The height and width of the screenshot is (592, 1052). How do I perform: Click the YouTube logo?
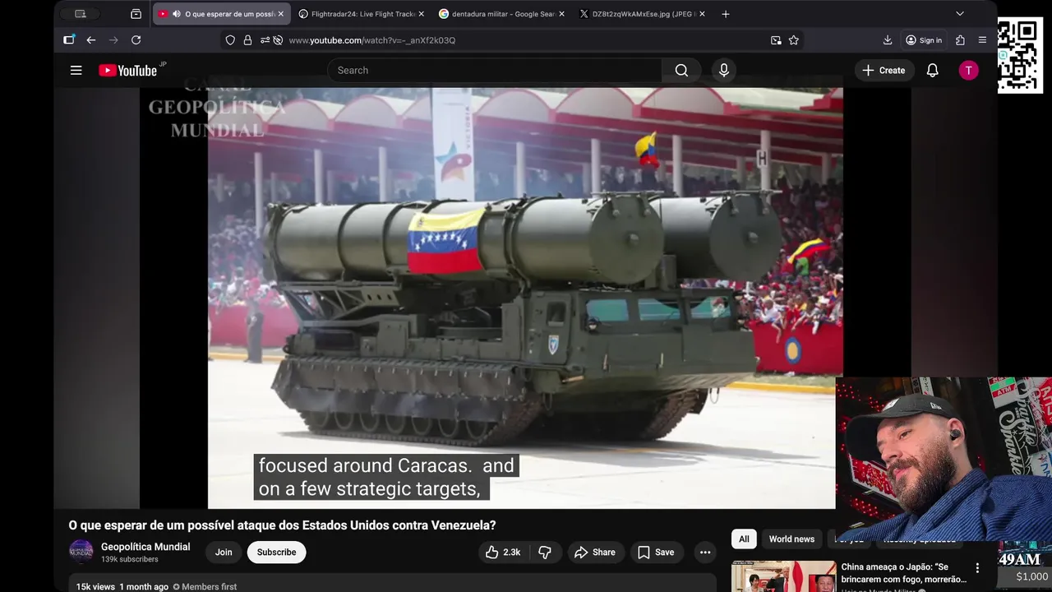[x=128, y=71]
